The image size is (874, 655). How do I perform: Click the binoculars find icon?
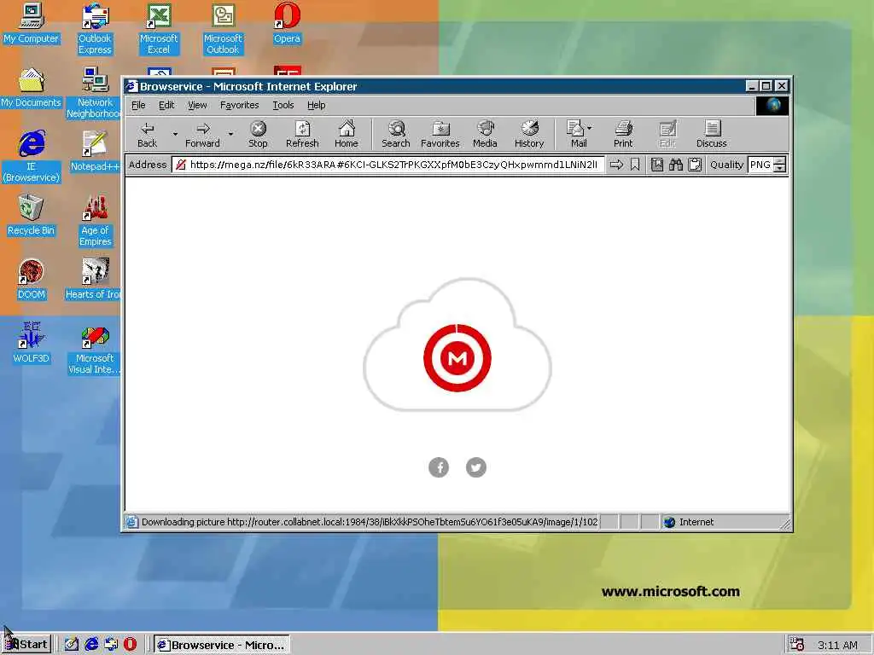(x=676, y=165)
